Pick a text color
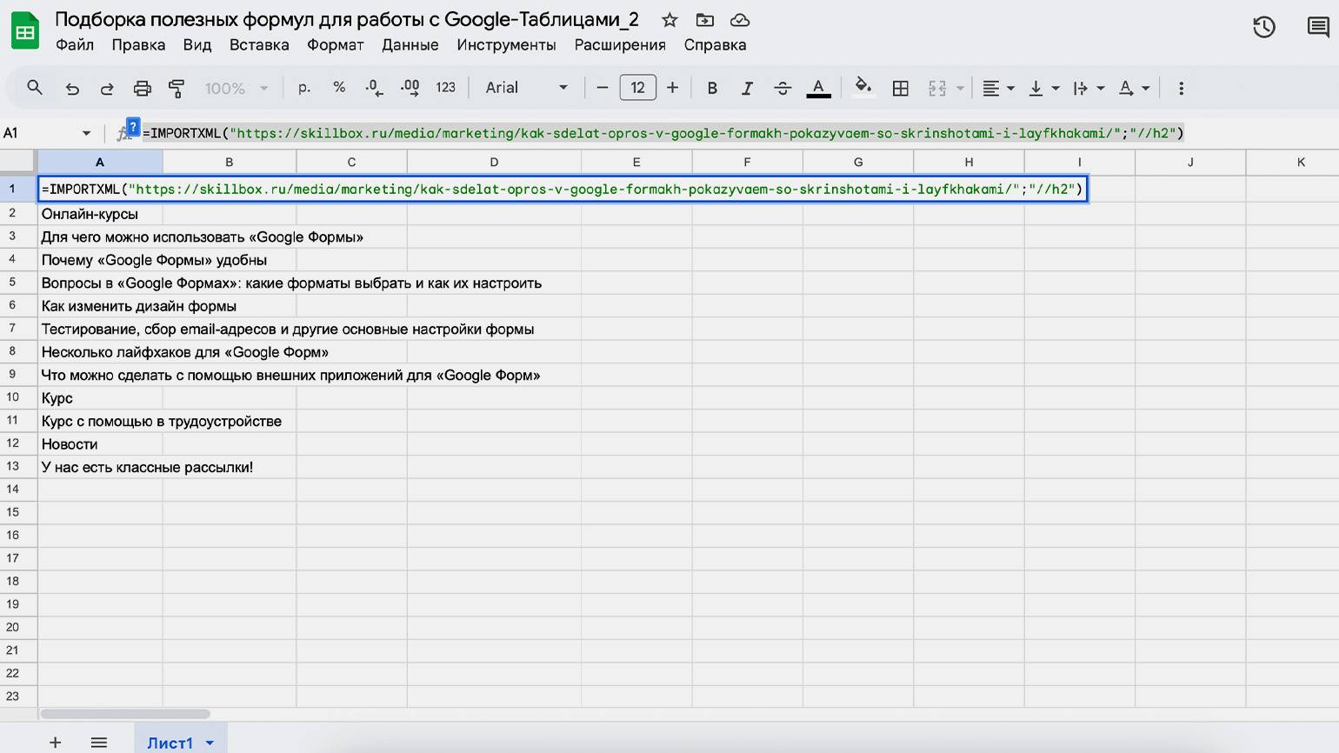Image resolution: width=1339 pixels, height=753 pixels. tap(818, 88)
